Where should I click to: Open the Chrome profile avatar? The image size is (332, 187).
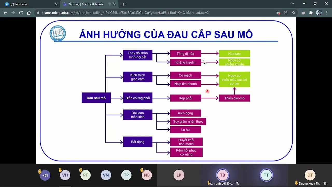click(319, 13)
